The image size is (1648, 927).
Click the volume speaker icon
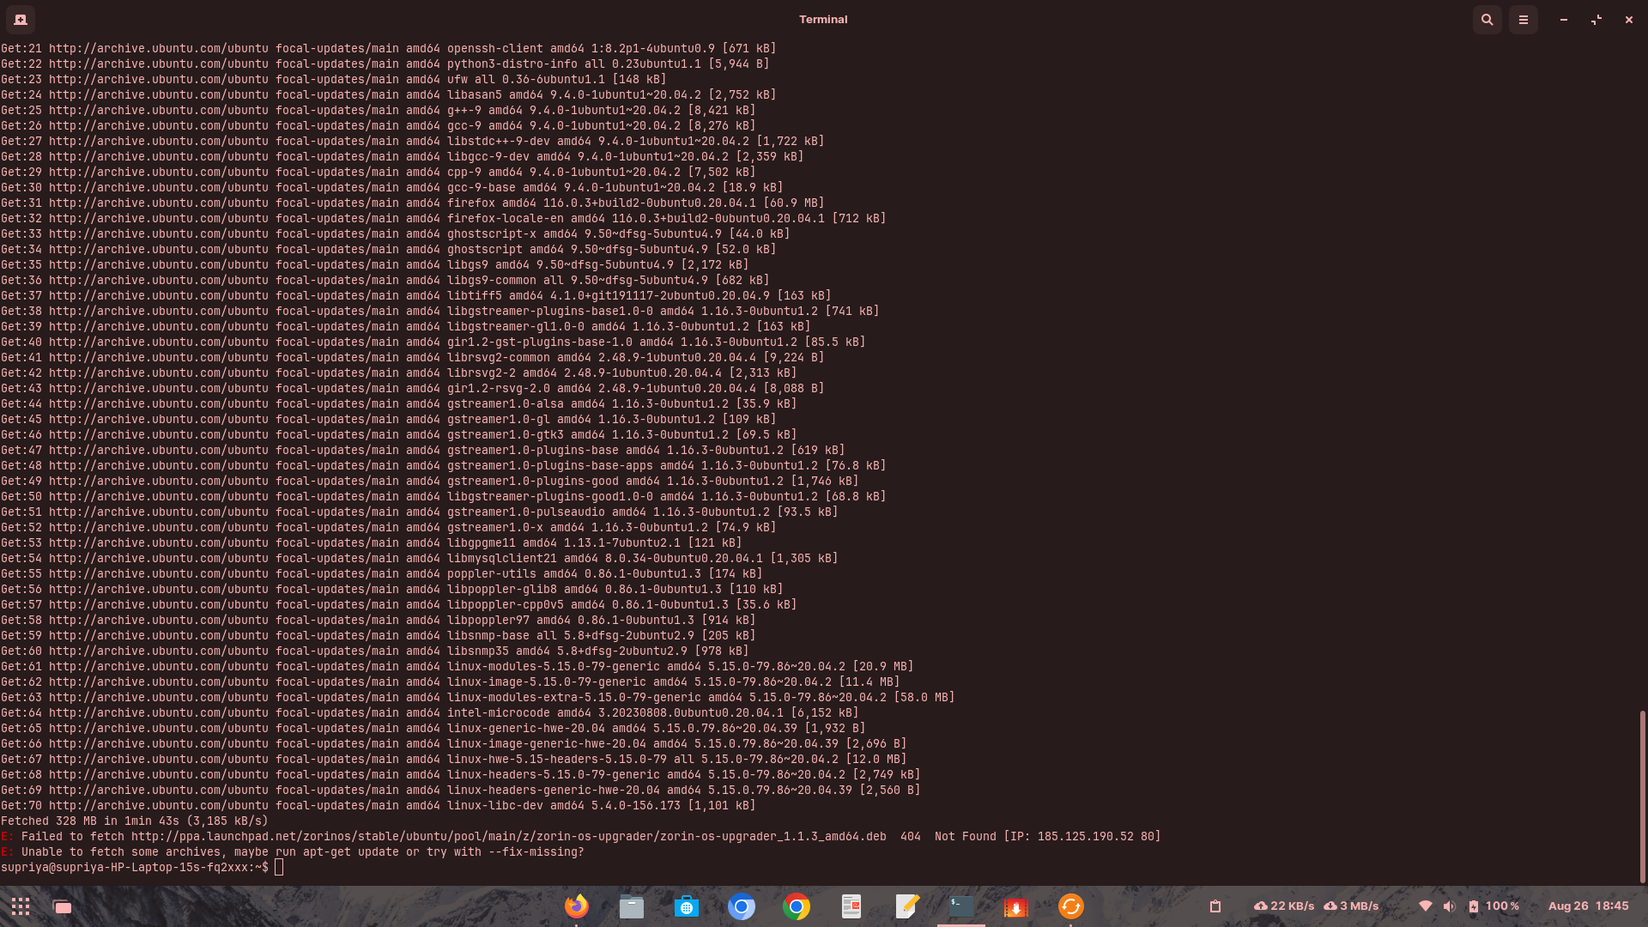pyautogui.click(x=1450, y=906)
